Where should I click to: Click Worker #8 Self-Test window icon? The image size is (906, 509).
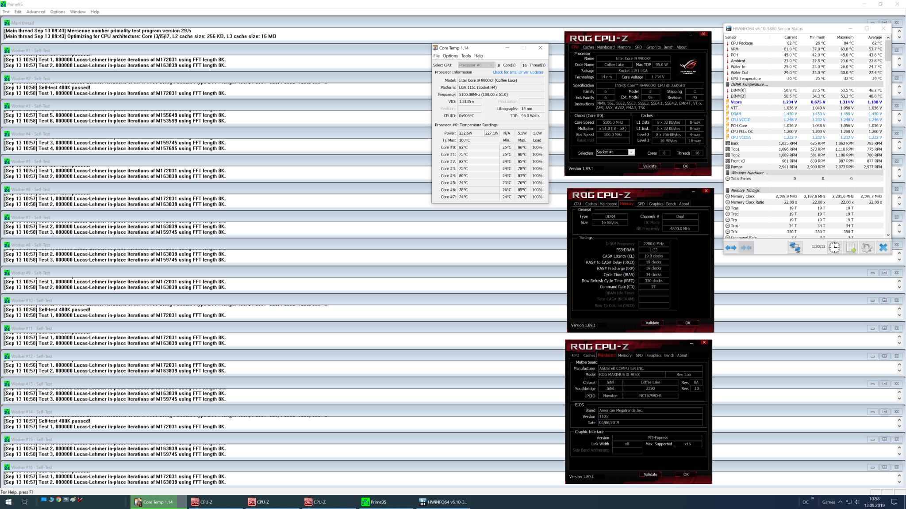click(x=7, y=245)
